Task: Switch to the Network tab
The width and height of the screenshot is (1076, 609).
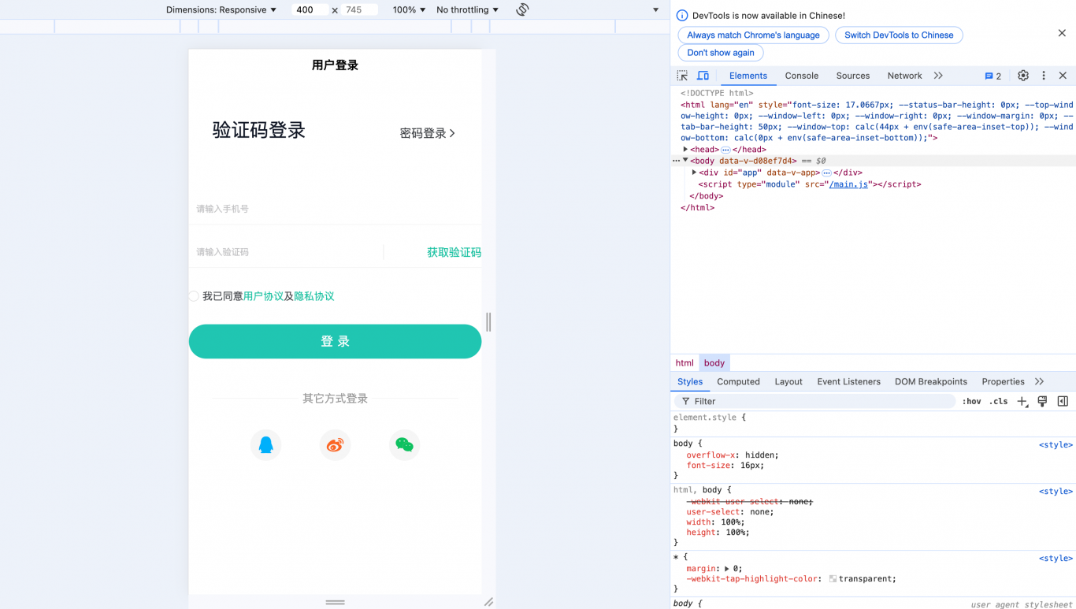Action: tap(904, 76)
